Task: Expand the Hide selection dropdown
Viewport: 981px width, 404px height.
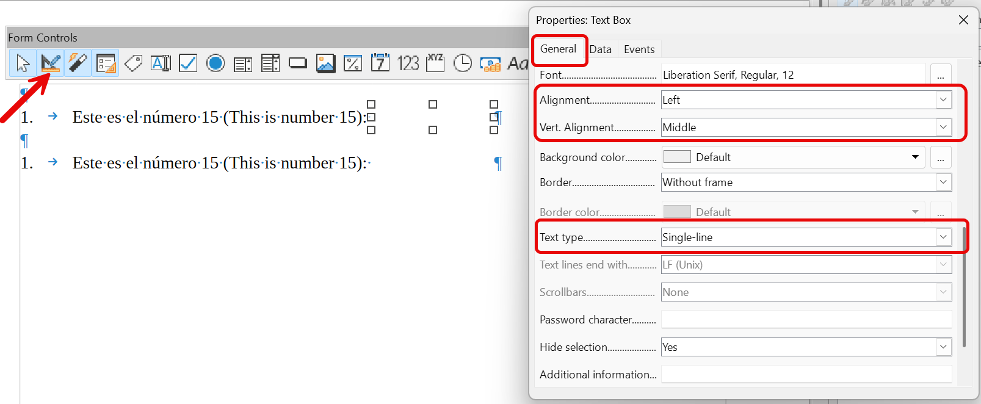Action: (x=943, y=347)
